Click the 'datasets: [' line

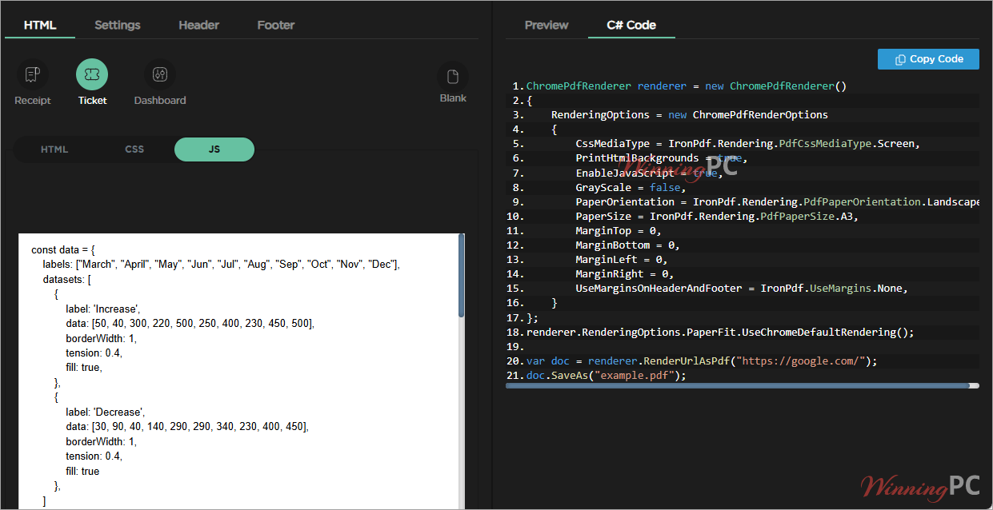click(66, 279)
